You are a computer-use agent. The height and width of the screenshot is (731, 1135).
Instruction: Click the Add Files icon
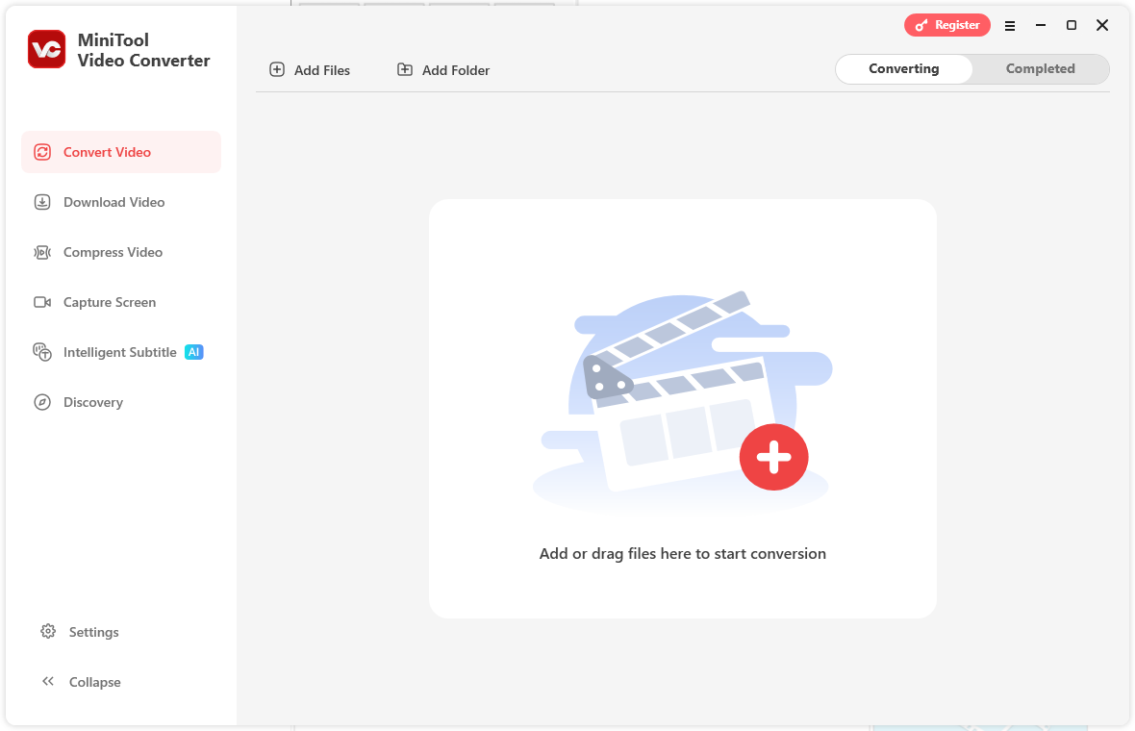pyautogui.click(x=277, y=69)
